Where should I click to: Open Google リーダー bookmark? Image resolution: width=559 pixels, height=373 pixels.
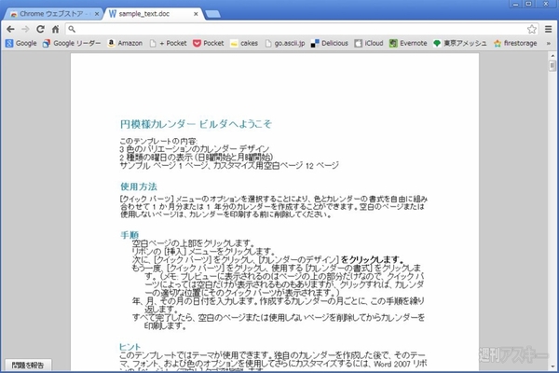72,43
